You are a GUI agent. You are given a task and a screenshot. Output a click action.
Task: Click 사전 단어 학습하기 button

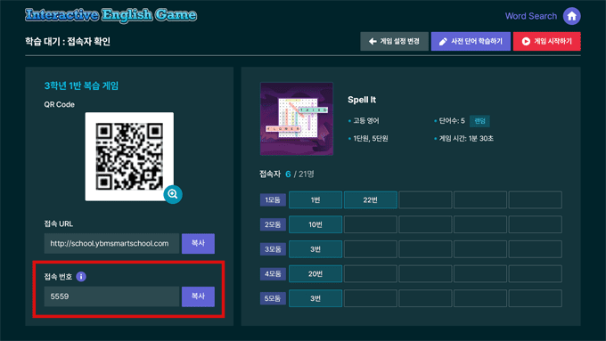click(x=471, y=41)
